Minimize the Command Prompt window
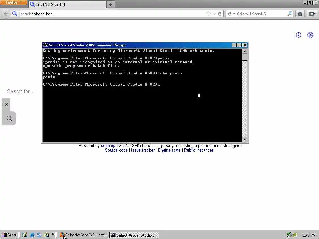Viewport: 319px width, 239px height. tap(234, 45)
